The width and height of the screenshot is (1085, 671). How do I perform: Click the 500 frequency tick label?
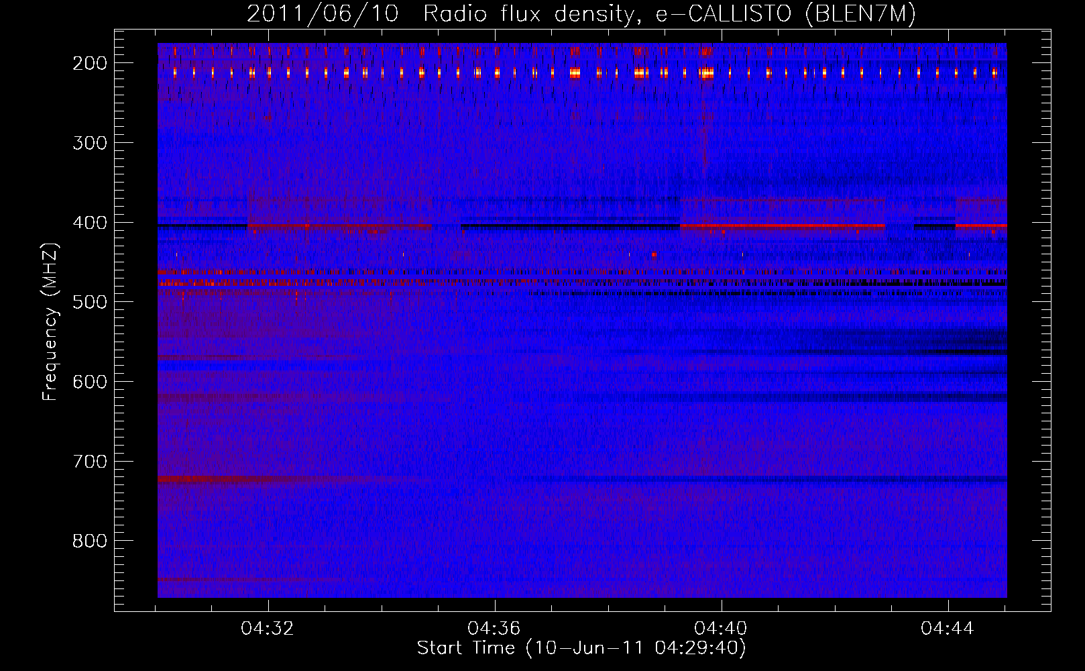click(90, 302)
